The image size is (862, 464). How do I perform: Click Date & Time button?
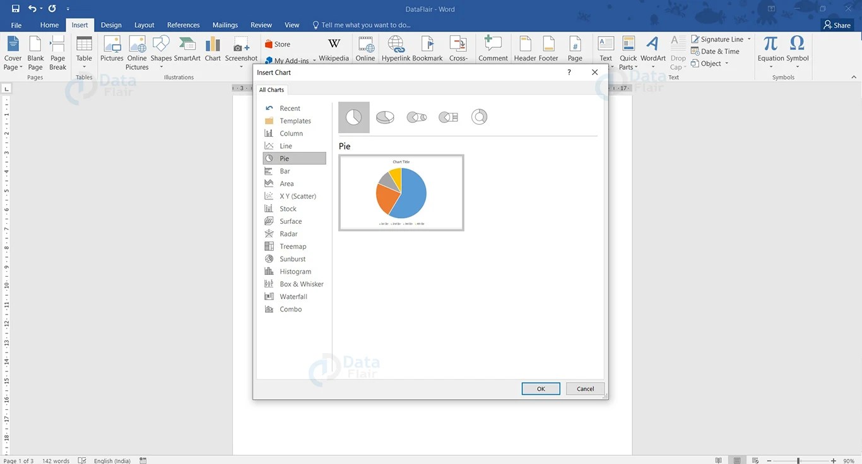point(716,51)
